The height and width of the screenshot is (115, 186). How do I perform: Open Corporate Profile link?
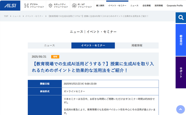[175, 6]
